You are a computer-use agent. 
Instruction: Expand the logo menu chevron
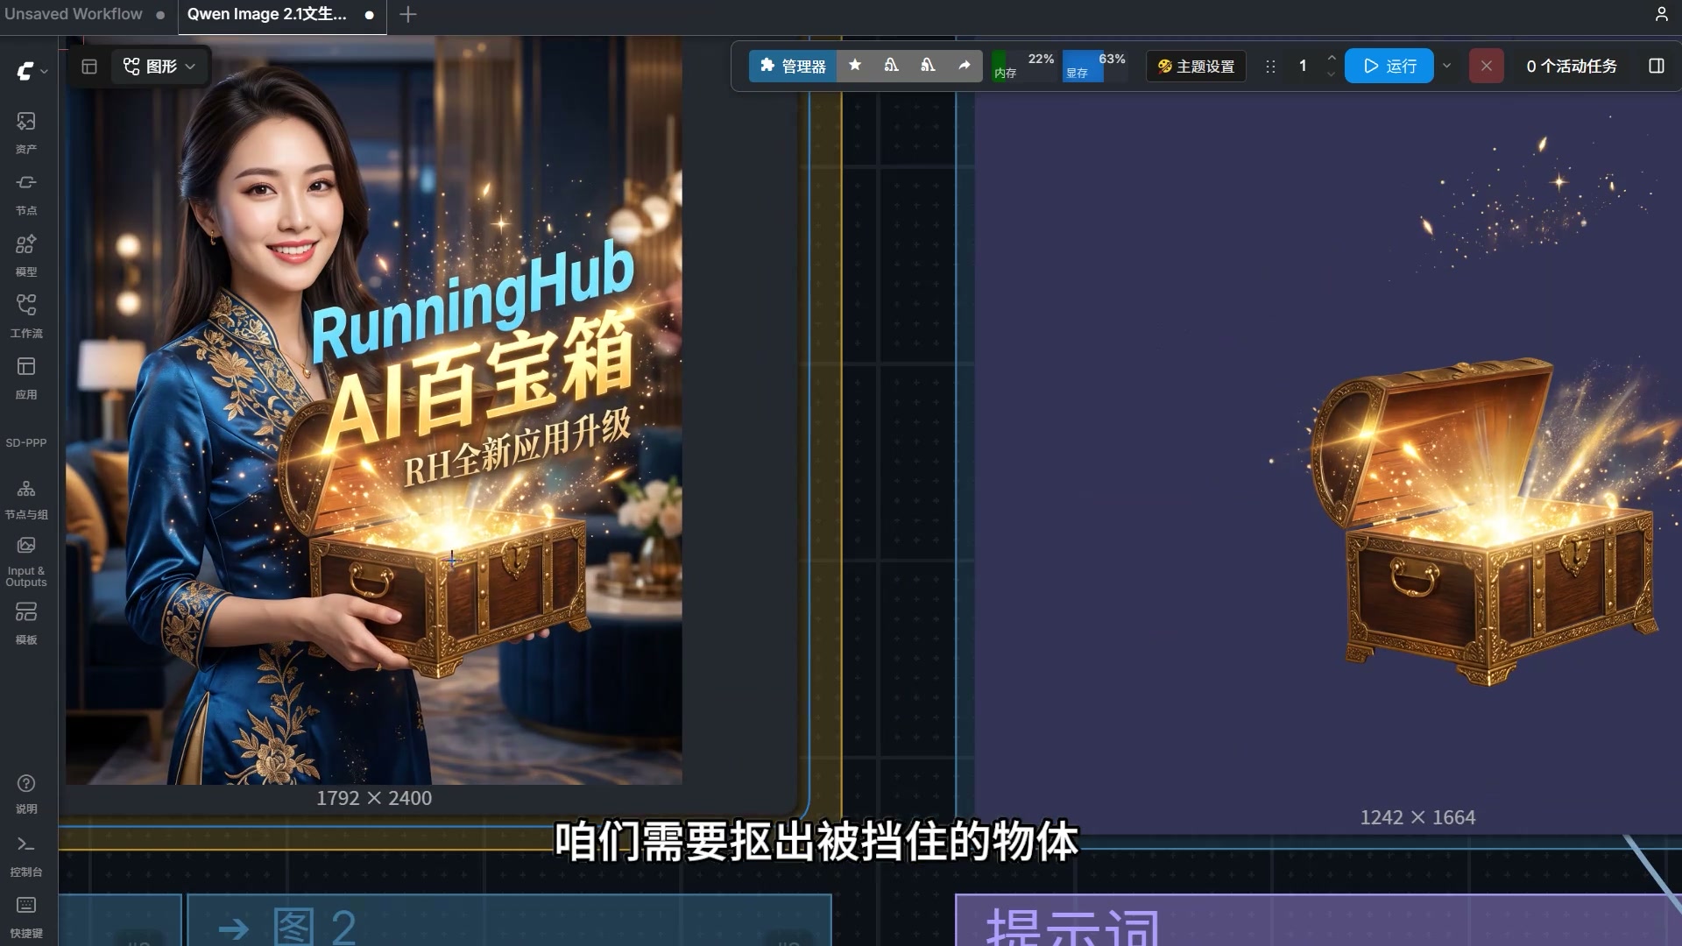tap(44, 72)
